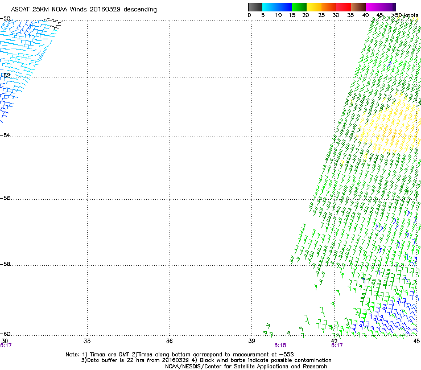
Task: Click the title 'ASCAT 25KM NOAA Winds 20160329 descending'
Action: [x=84, y=10]
